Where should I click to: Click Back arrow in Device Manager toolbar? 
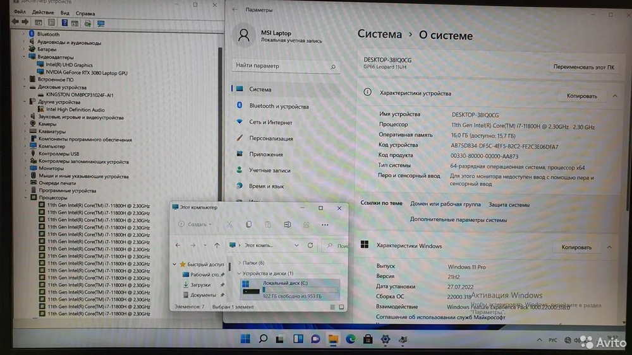tap(15, 22)
